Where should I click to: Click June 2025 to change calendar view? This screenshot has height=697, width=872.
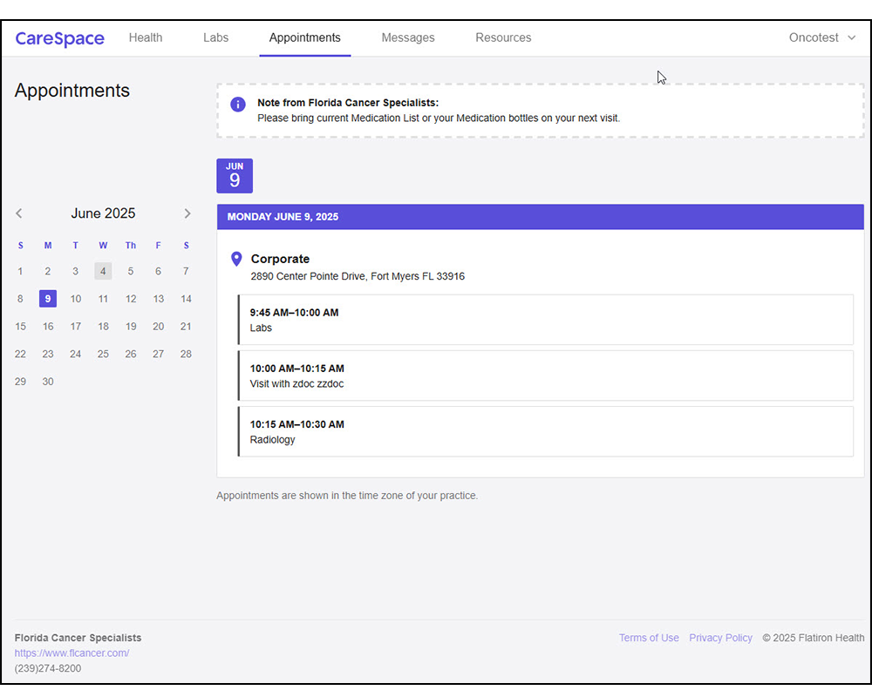[103, 213]
